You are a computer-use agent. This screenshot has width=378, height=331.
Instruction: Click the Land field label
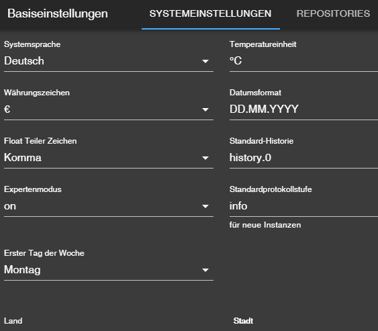click(13, 321)
